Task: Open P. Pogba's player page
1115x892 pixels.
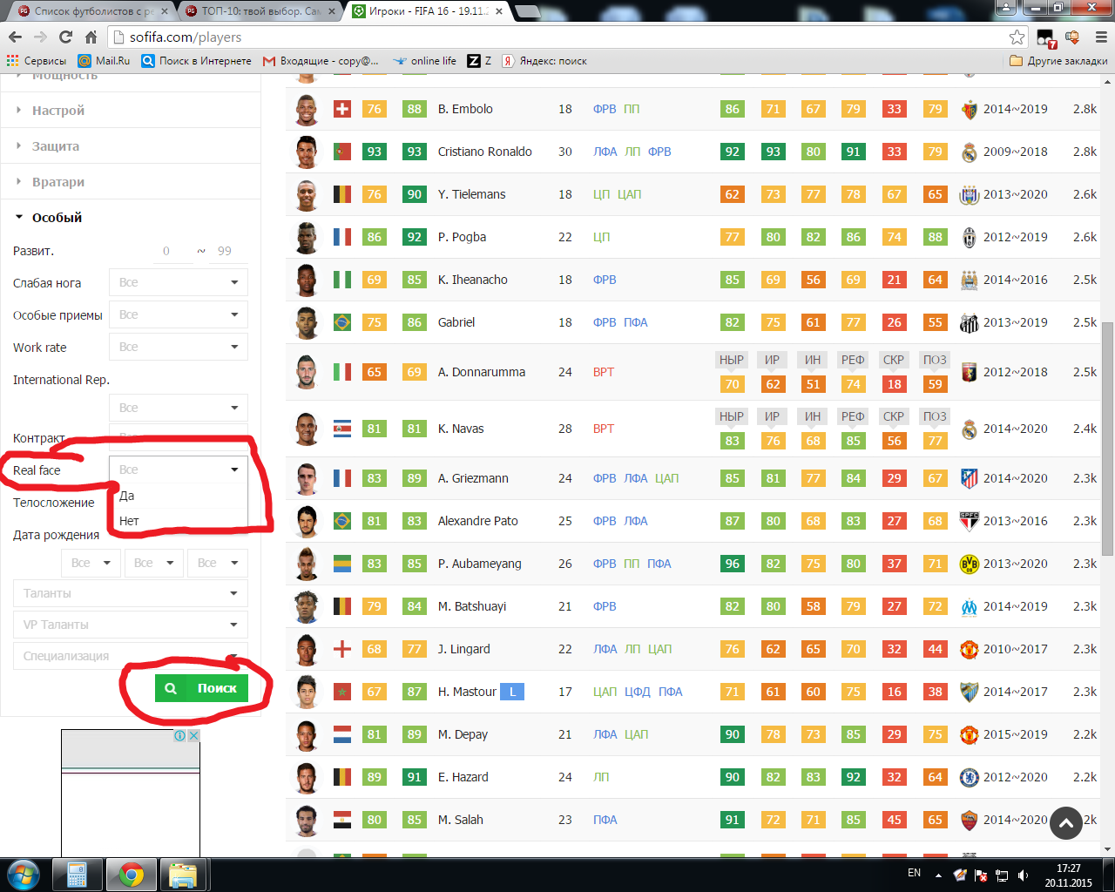Action: tap(463, 237)
